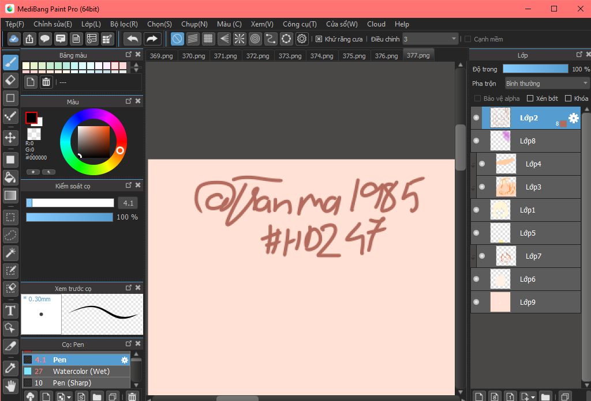Open snap settings gear icon
The width and height of the screenshot is (591, 401).
[x=302, y=39]
